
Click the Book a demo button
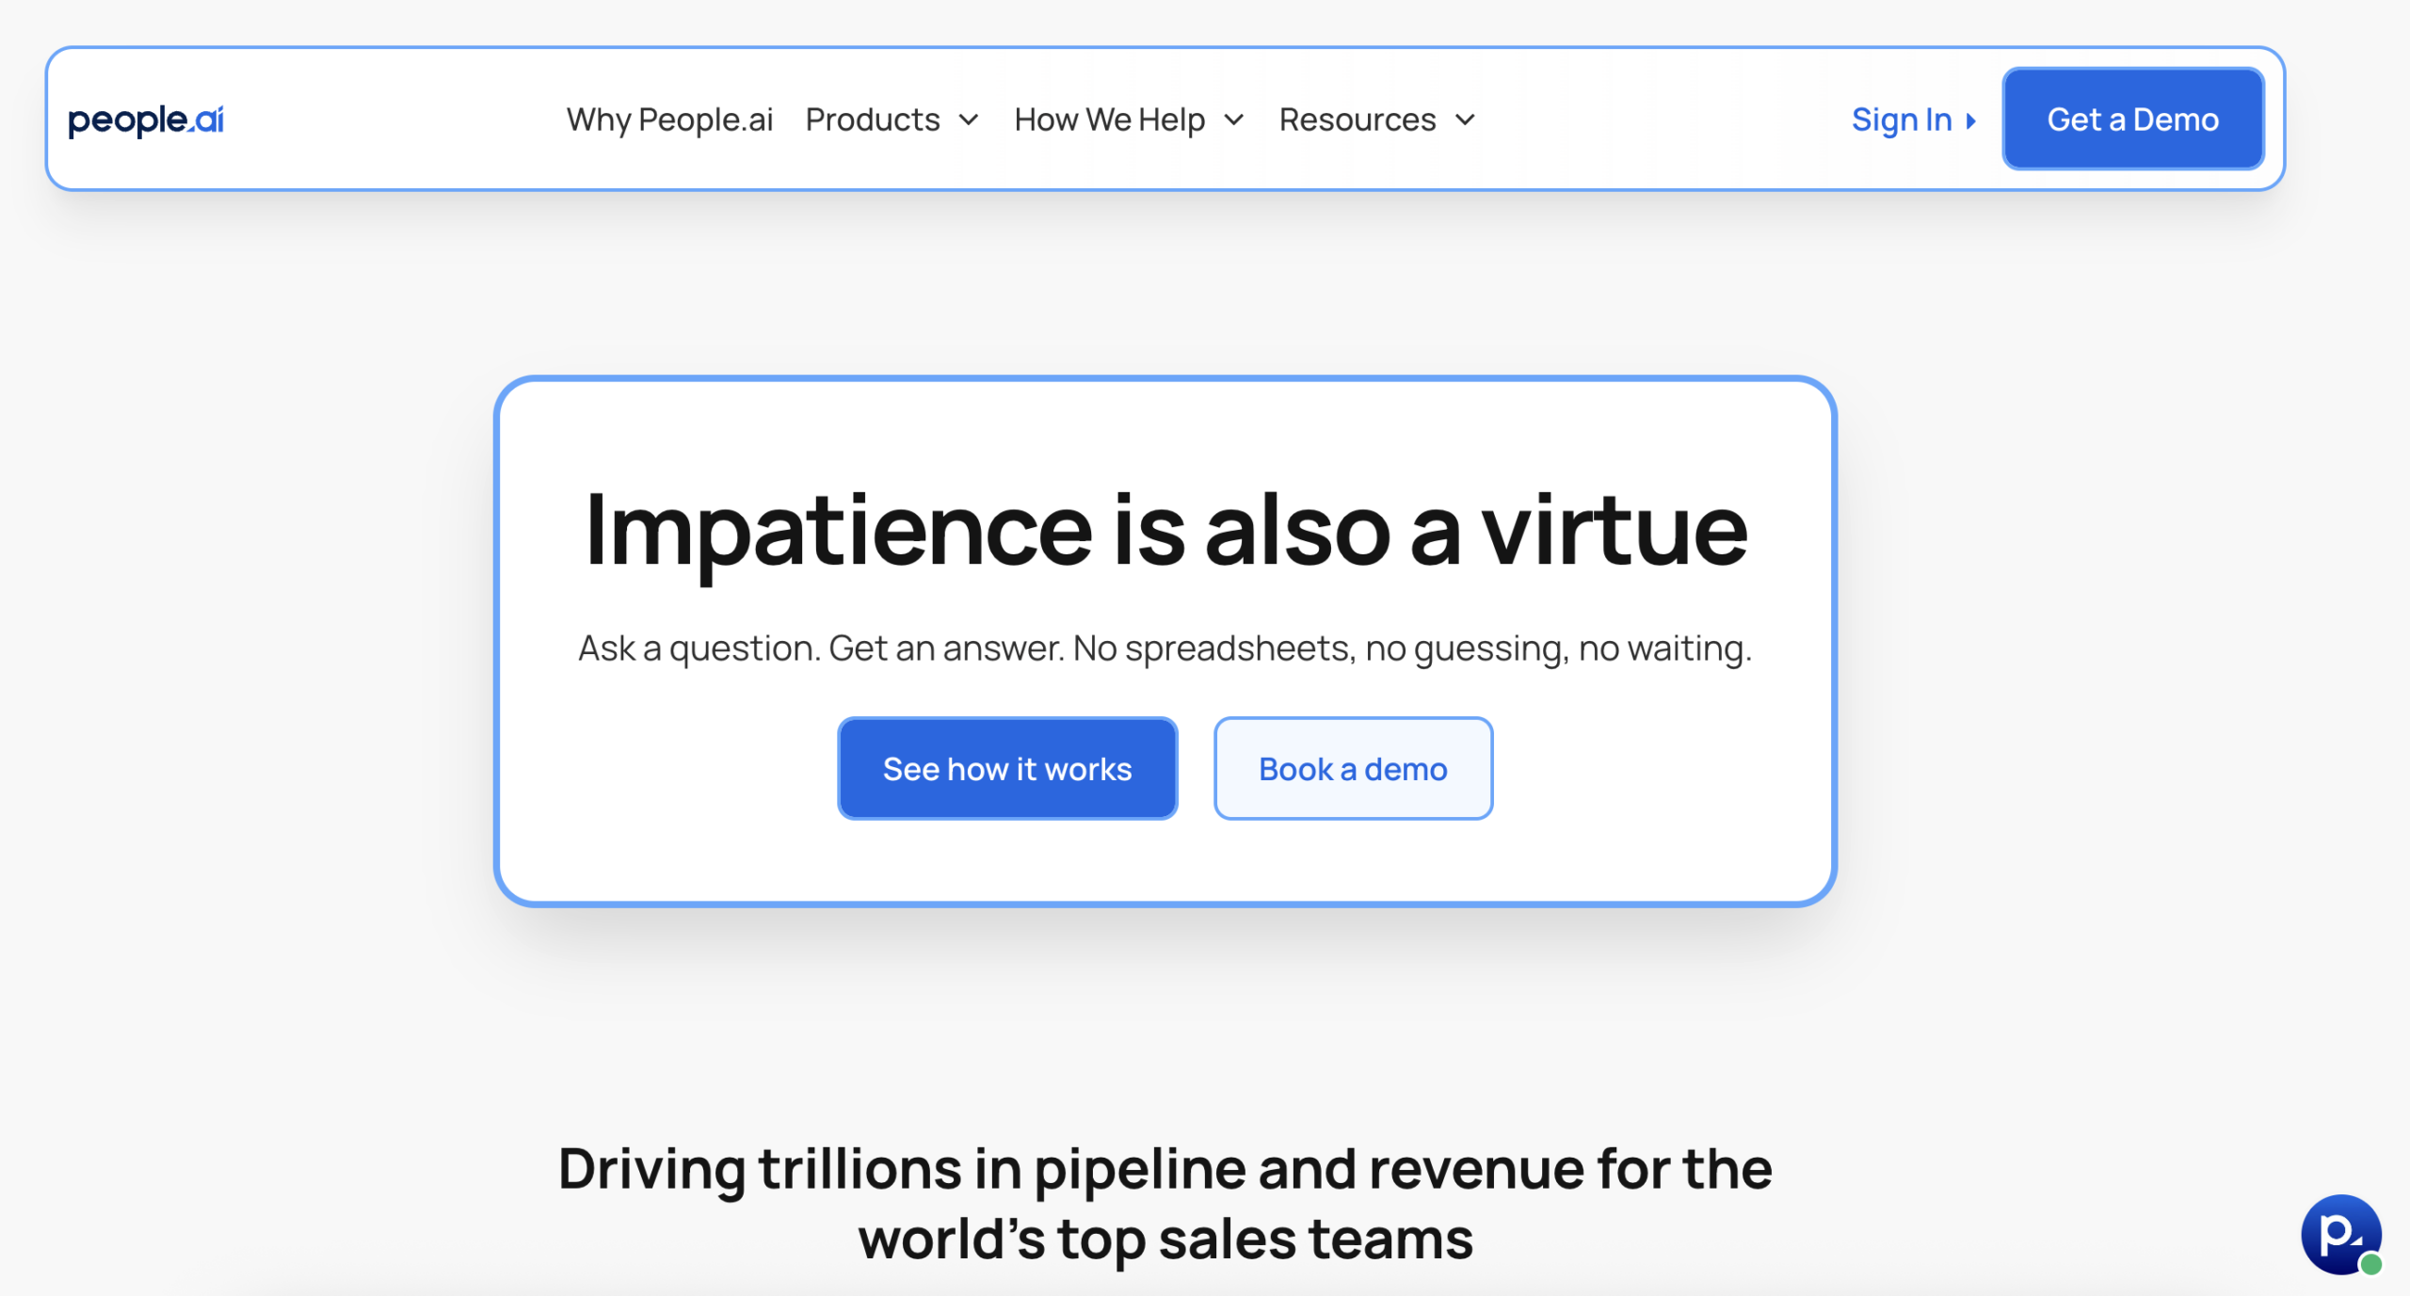click(x=1353, y=769)
